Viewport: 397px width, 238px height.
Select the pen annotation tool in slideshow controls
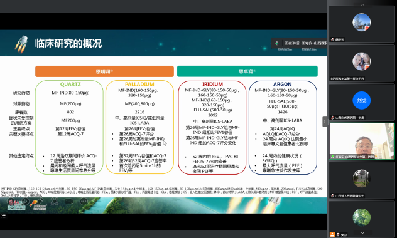pos(40,201)
